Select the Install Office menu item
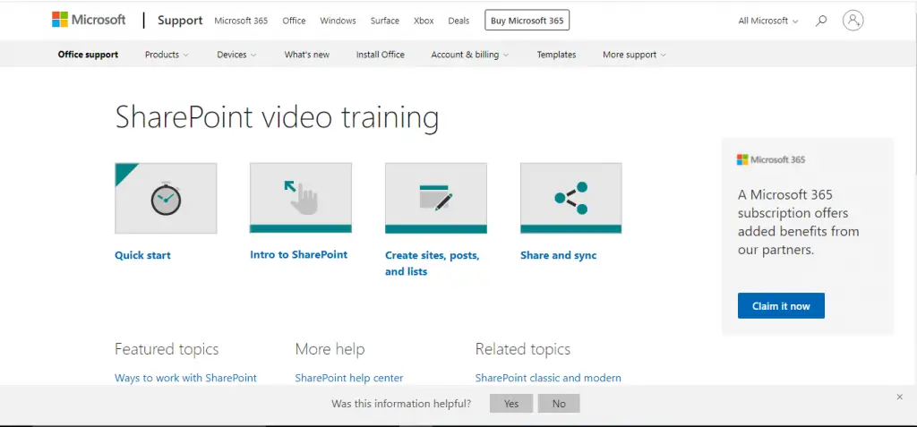The image size is (917, 427). (x=380, y=55)
